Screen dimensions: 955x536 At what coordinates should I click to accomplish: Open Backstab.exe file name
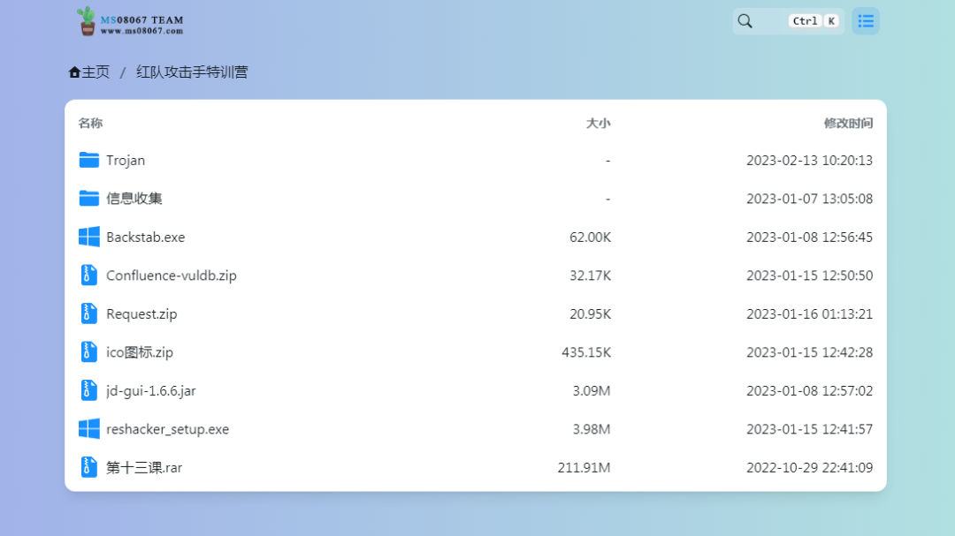click(x=146, y=238)
